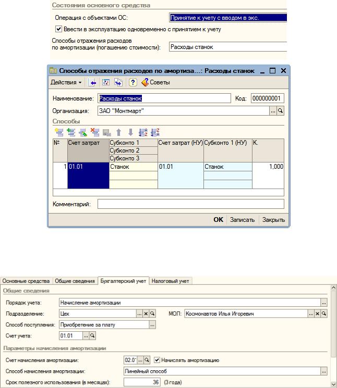This screenshot has height=388, width=337.
Task: Click the Счет затрат column header
Action: click(88, 151)
